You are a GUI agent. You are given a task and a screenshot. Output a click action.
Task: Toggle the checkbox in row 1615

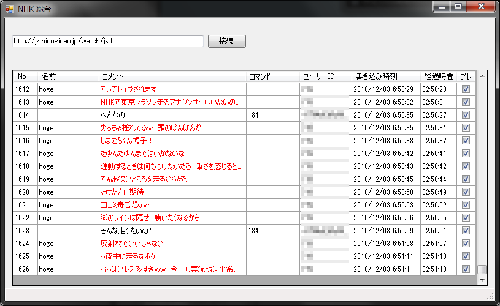(x=466, y=128)
